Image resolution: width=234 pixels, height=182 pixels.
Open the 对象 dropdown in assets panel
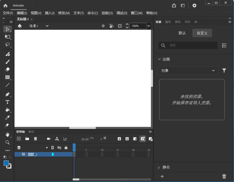tap(188, 71)
